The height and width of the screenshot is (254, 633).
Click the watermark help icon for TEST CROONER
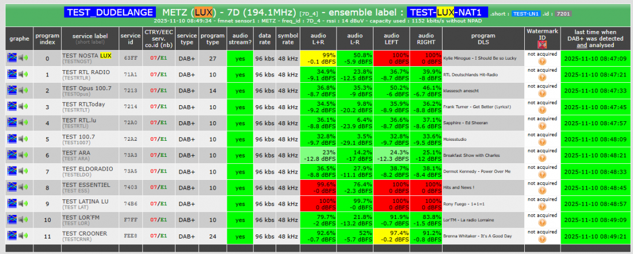point(542,239)
